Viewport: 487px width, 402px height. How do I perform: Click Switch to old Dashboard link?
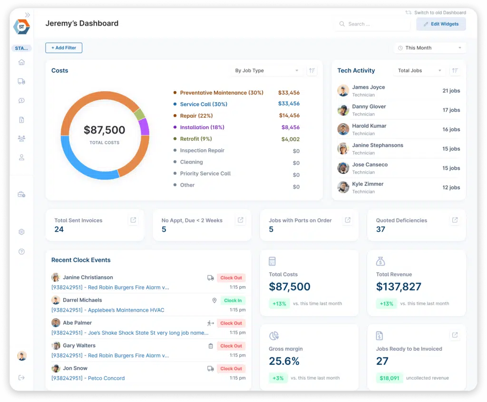click(436, 13)
